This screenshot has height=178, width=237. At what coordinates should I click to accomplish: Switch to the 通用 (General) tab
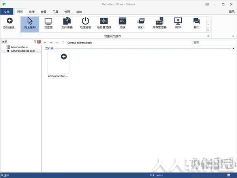click(20, 11)
